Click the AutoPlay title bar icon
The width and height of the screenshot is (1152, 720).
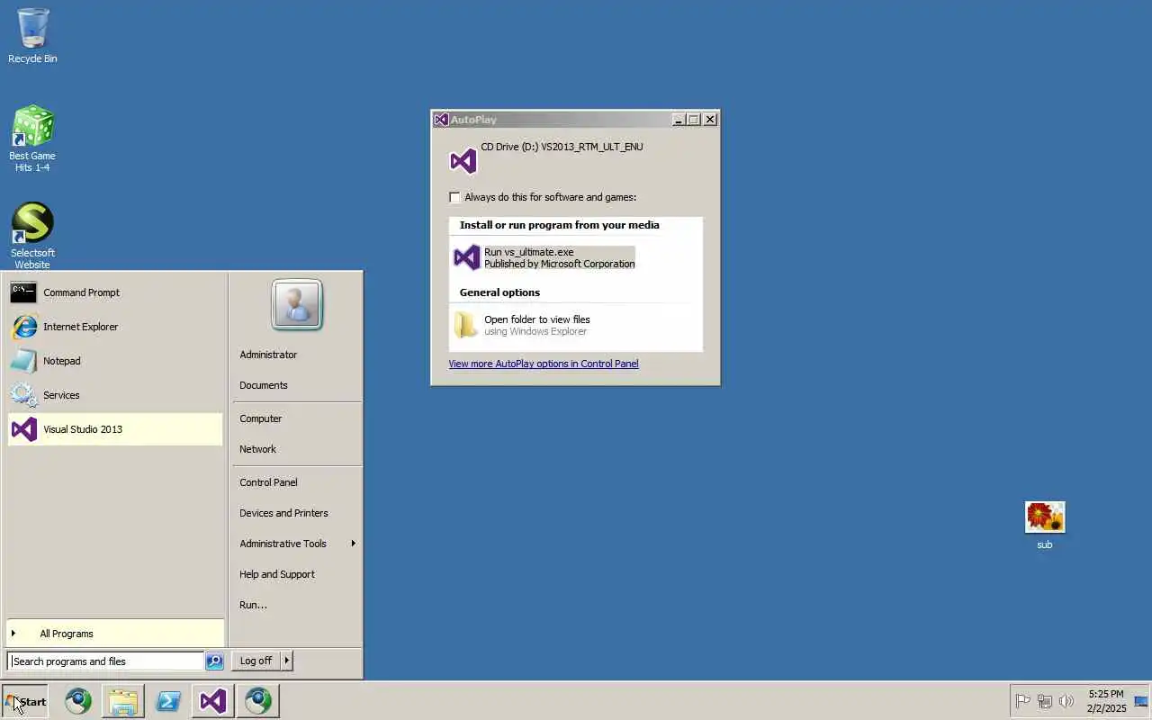click(x=441, y=120)
